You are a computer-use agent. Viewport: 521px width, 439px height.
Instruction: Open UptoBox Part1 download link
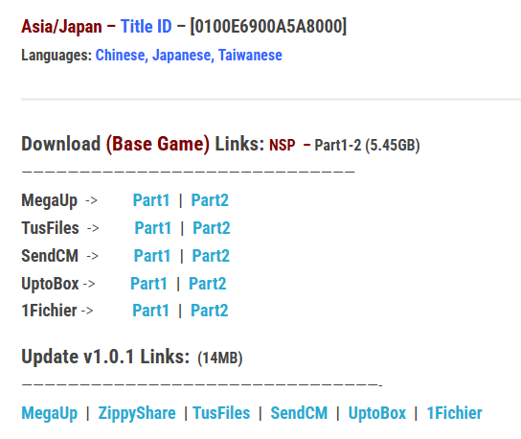148,284
